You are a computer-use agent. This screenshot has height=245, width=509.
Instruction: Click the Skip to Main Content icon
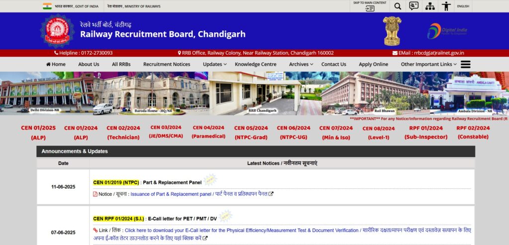click(x=370, y=8)
